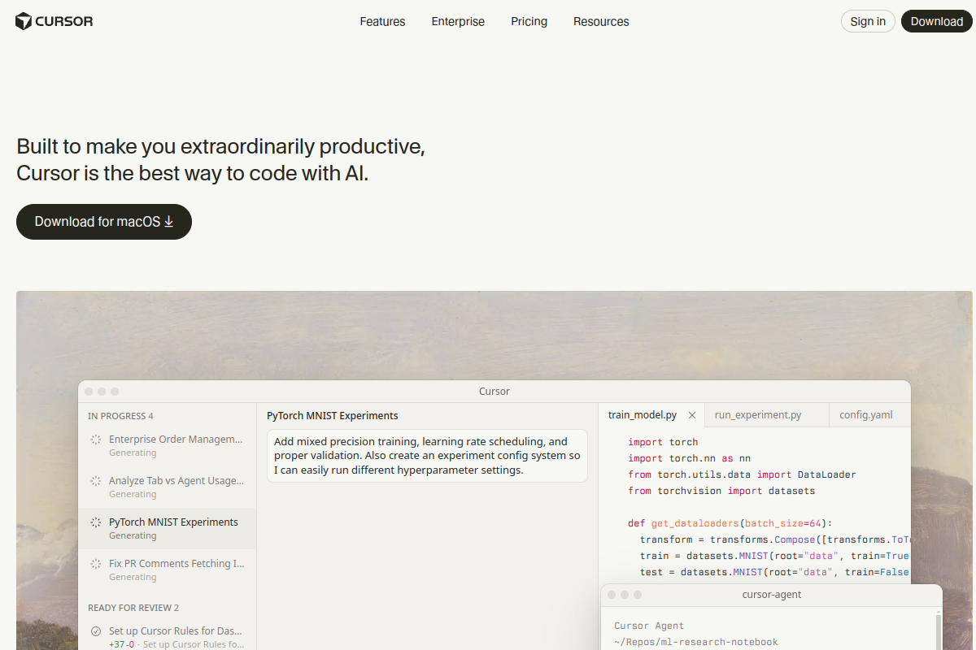976x650 pixels.
Task: Click checkmark icon beside Set up Cursor Rules
Action: [96, 631]
